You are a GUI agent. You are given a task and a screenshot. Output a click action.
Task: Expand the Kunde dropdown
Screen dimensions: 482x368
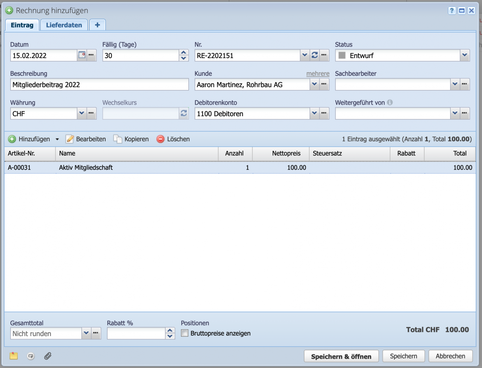(x=314, y=84)
